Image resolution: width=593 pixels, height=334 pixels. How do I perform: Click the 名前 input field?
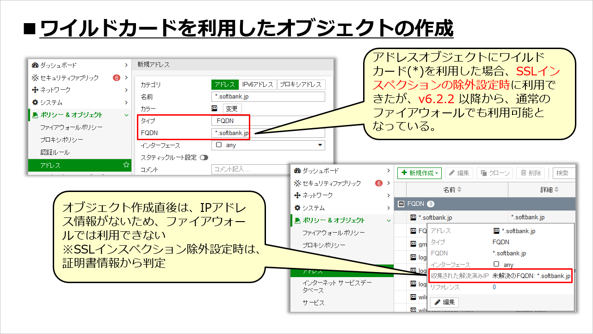pos(268,97)
